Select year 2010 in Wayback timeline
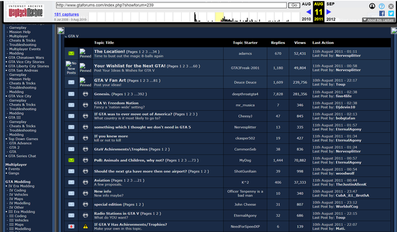This screenshot has height=232, width=397. pos(306,19)
